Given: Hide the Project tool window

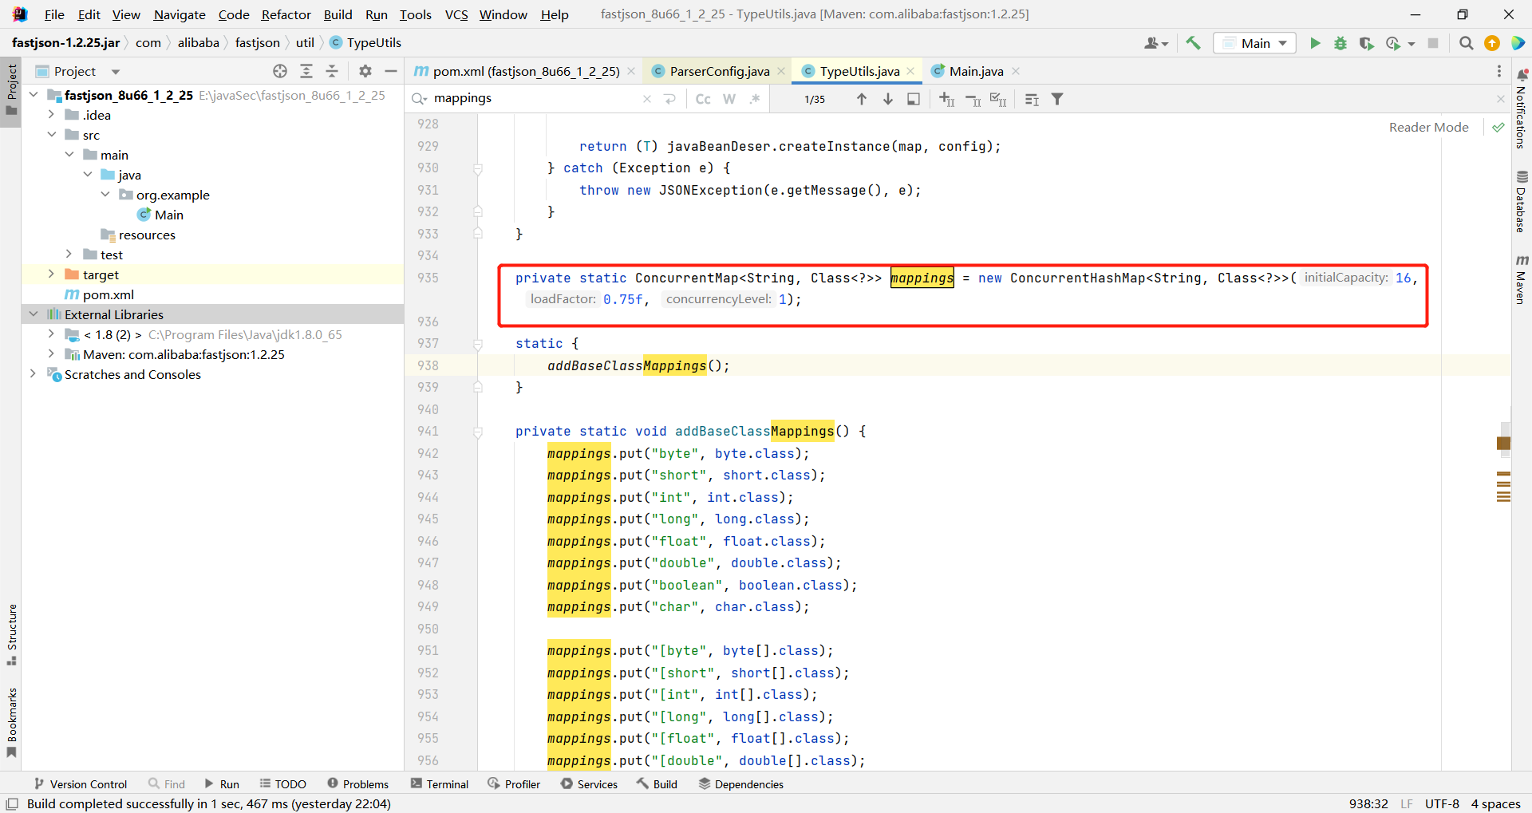Looking at the screenshot, I should (x=391, y=71).
